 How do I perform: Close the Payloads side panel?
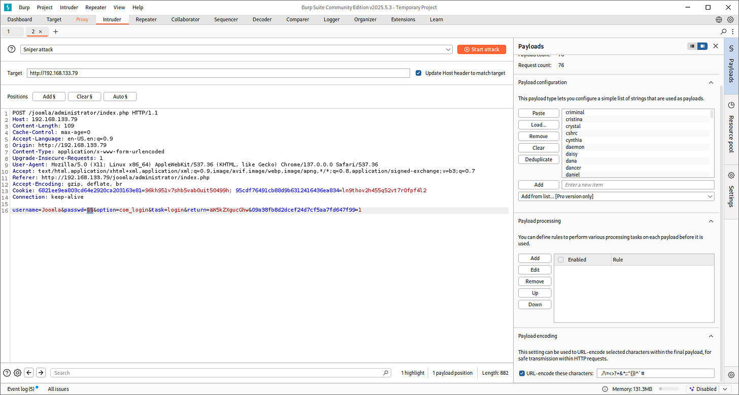tap(716, 46)
